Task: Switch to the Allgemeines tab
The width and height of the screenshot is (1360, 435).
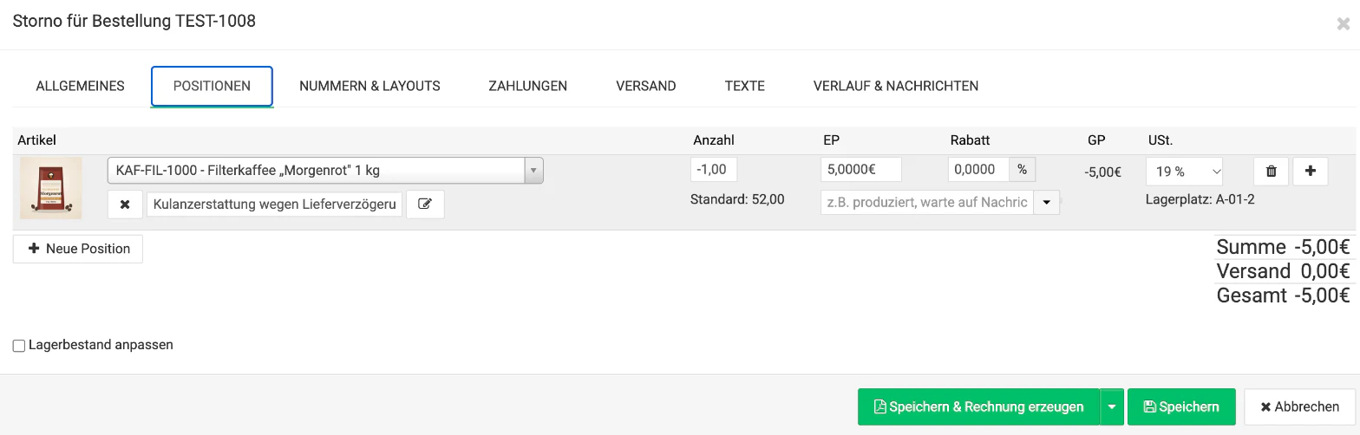Action: coord(80,86)
